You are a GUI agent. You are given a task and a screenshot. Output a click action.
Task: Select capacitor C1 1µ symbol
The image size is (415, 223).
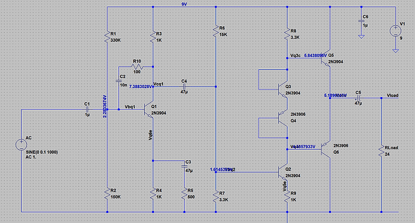(x=87, y=109)
